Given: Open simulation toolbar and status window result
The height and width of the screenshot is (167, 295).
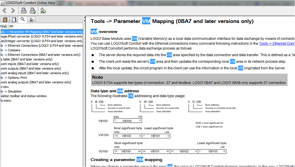Looking at the screenshot, I should (24, 96).
